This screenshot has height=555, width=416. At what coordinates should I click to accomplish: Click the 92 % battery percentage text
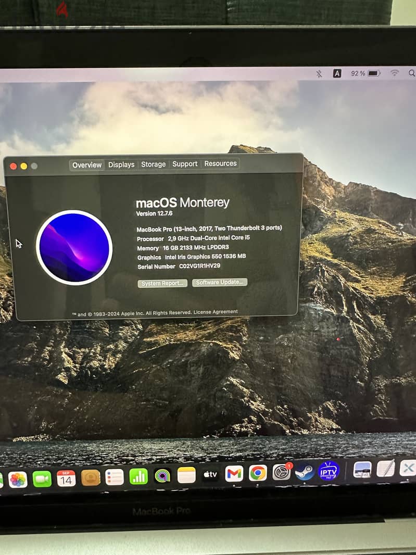pos(358,73)
